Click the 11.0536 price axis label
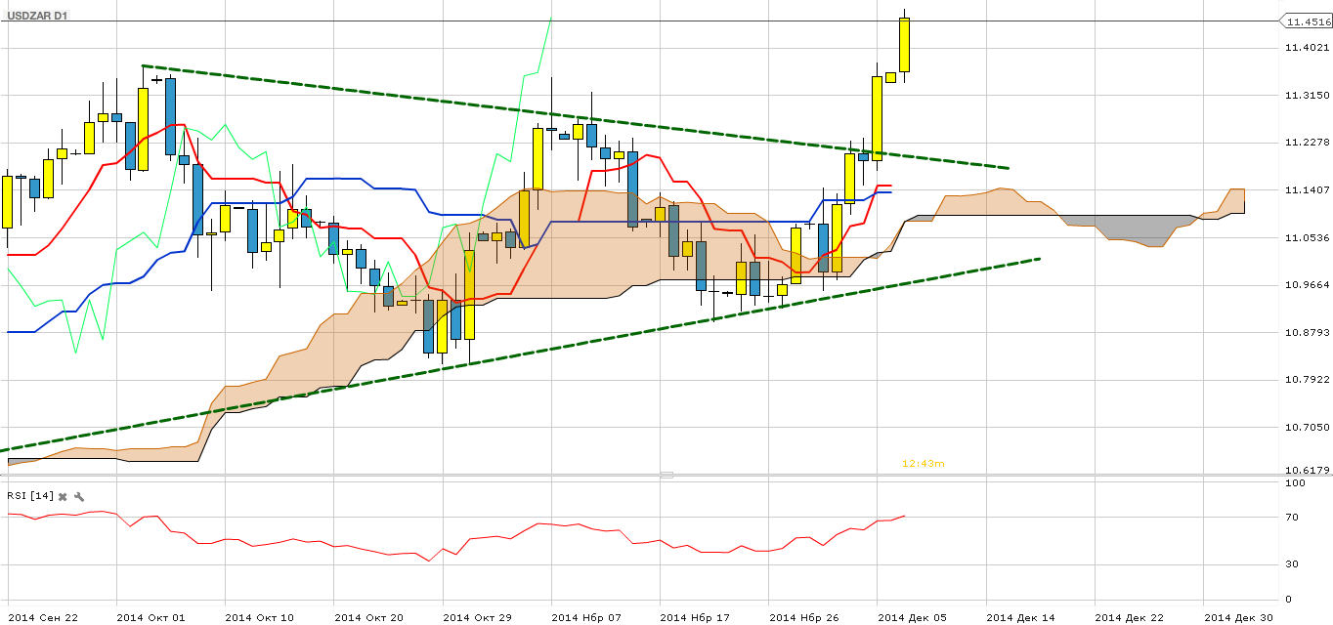This screenshot has height=625, width=1333. tap(1308, 237)
